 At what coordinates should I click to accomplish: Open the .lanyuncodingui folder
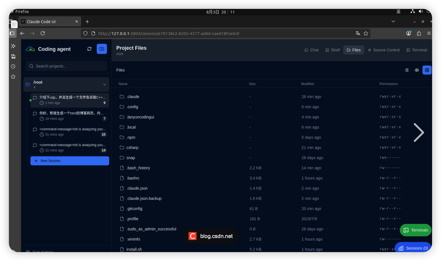click(140, 117)
